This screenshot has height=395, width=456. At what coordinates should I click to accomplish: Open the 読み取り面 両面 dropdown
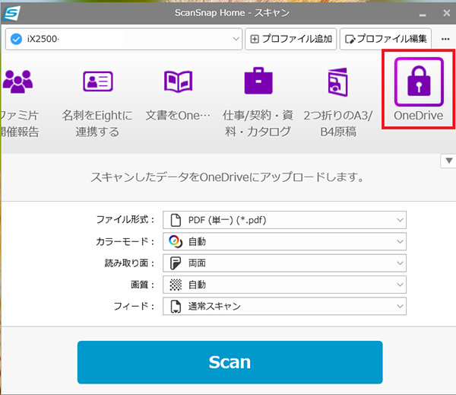[x=284, y=263]
